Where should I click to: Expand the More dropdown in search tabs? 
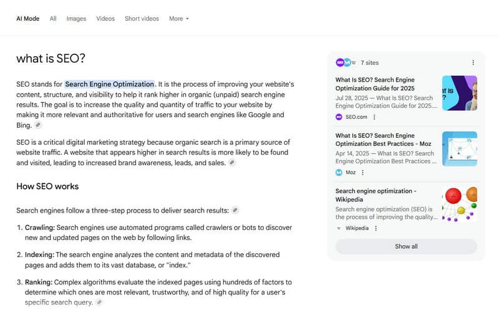point(178,19)
